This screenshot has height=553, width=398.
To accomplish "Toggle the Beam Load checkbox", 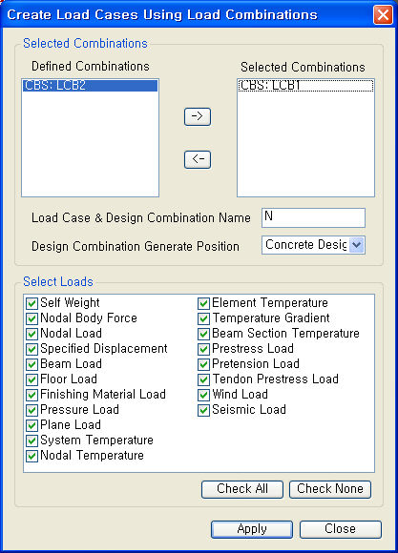I will [31, 364].
